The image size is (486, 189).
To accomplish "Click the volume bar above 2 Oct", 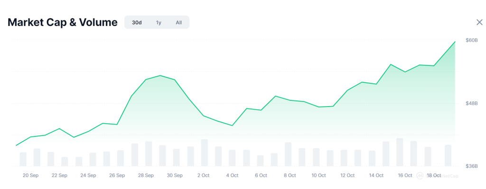I will tap(204, 153).
